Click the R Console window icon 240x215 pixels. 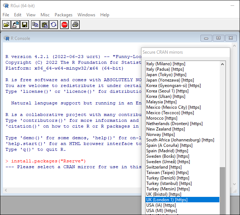[7, 38]
